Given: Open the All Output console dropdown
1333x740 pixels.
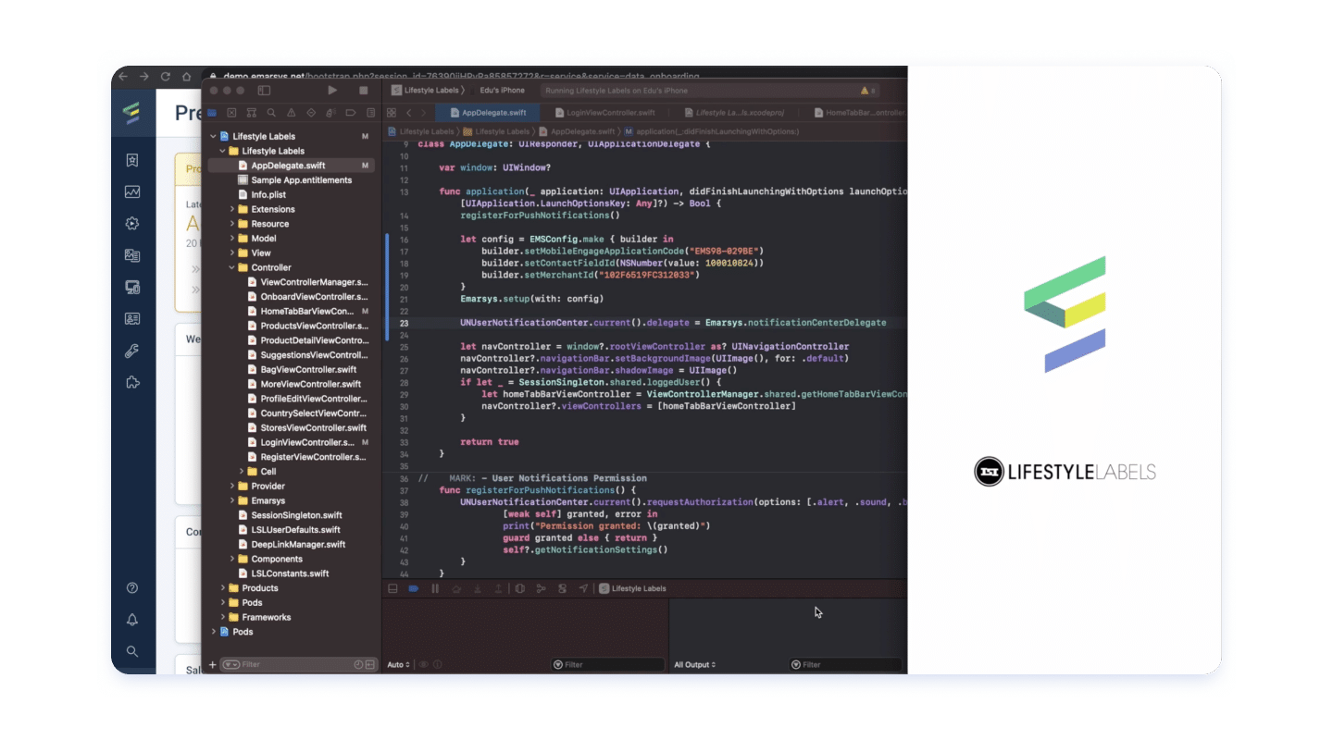Looking at the screenshot, I should [694, 664].
